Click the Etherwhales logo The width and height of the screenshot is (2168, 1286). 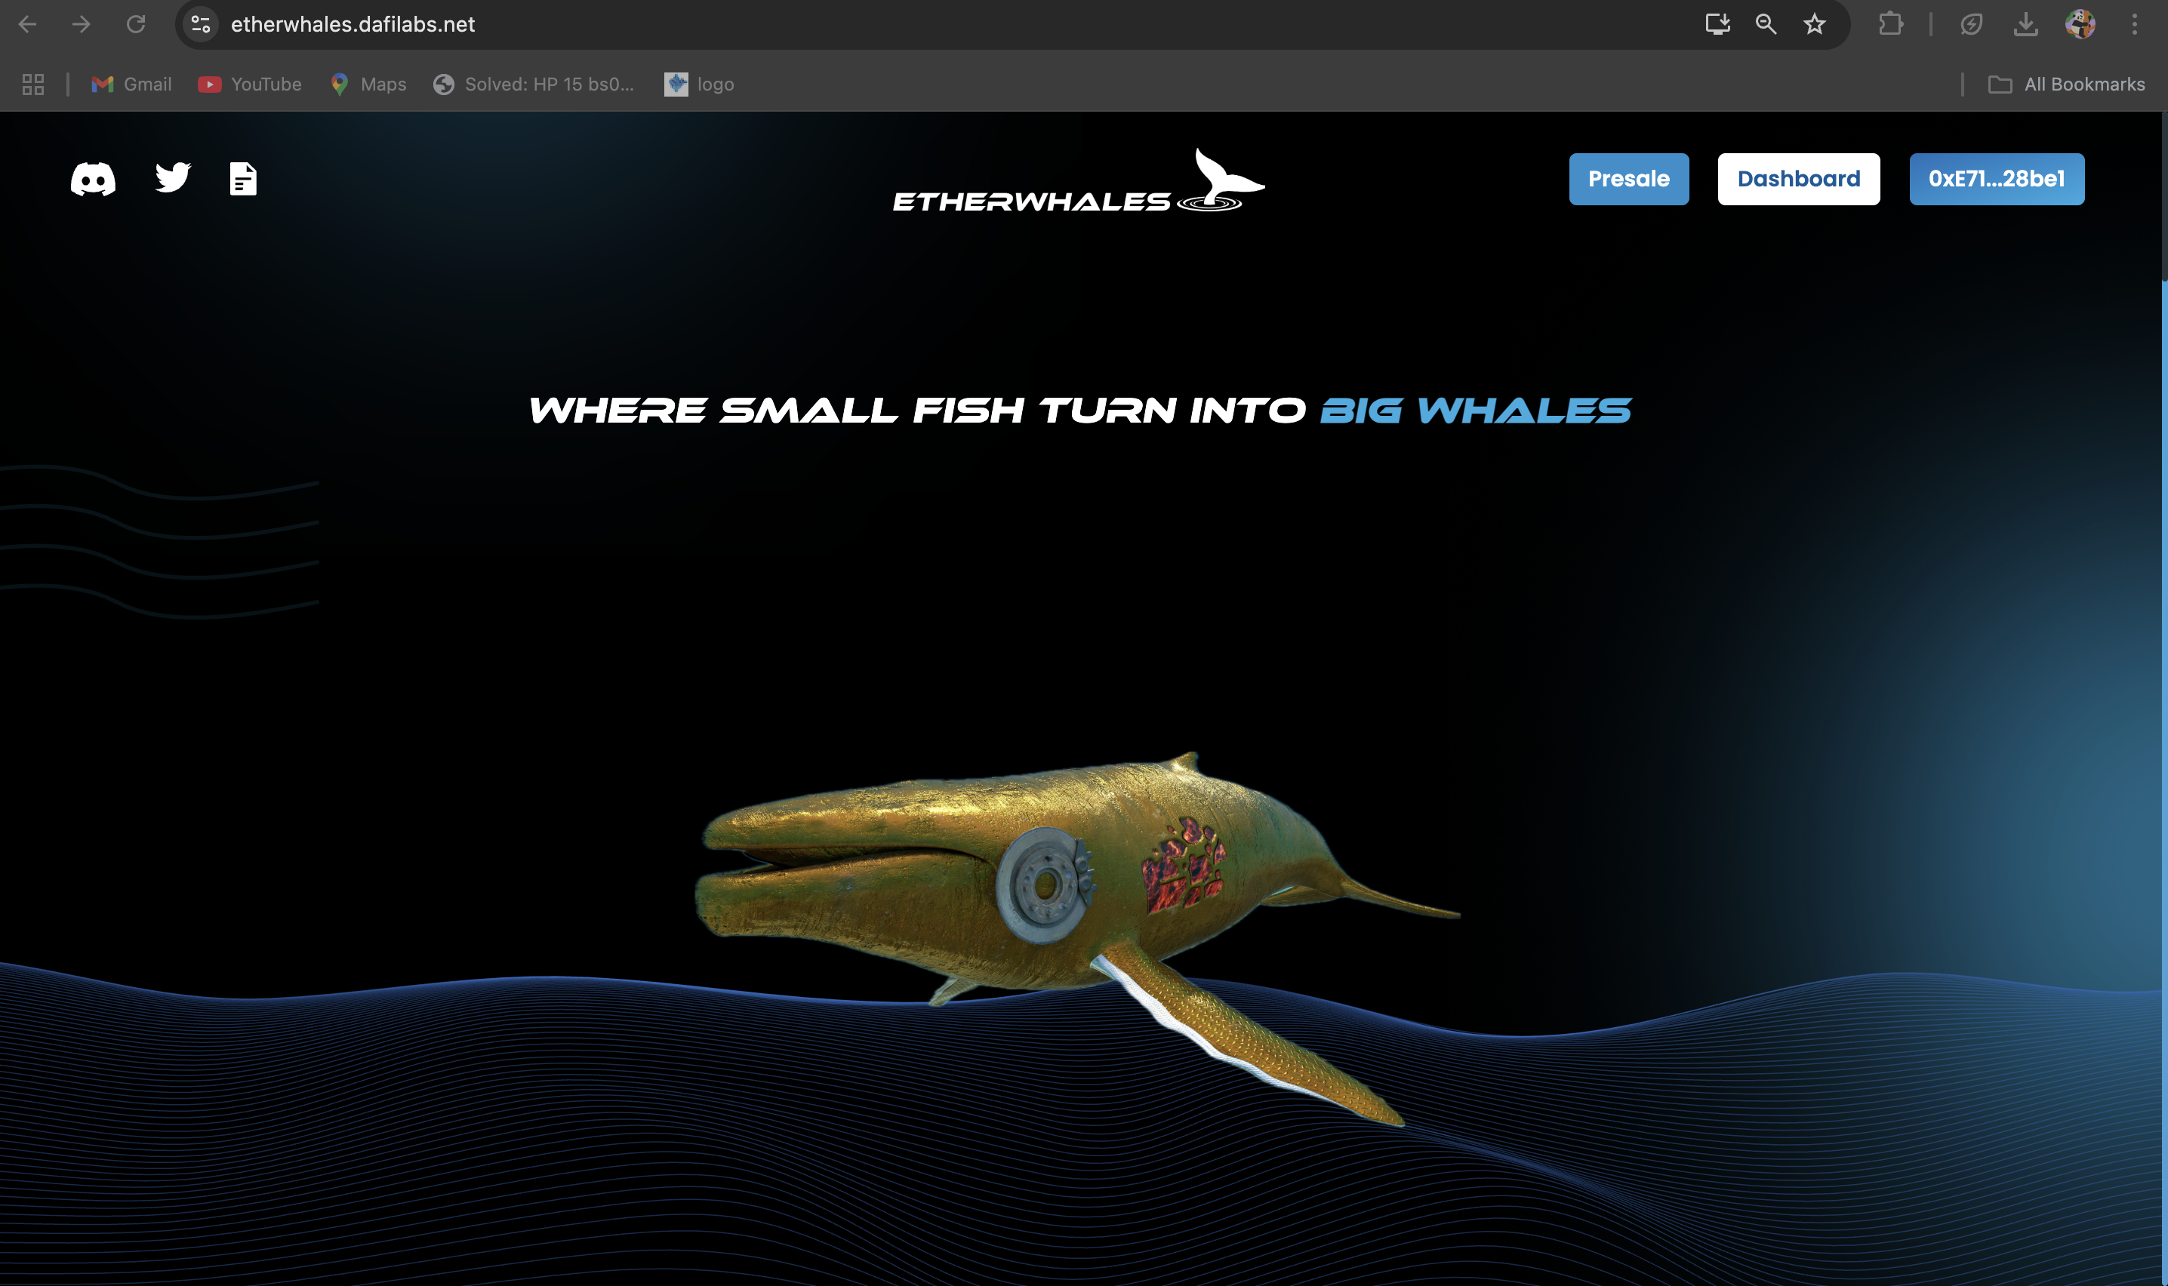pos(1079,180)
